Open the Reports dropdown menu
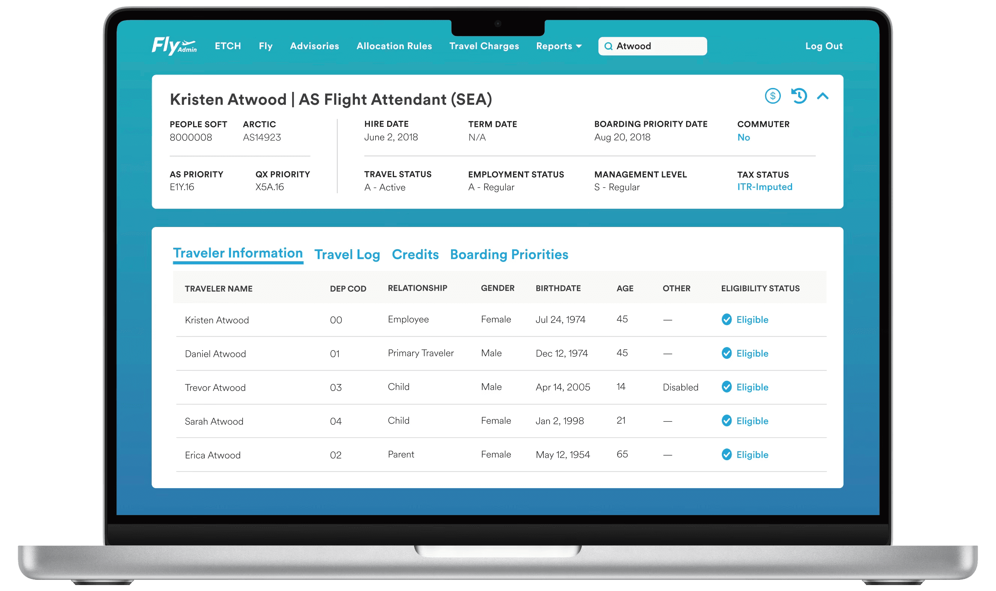The width and height of the screenshot is (996, 591). [554, 46]
